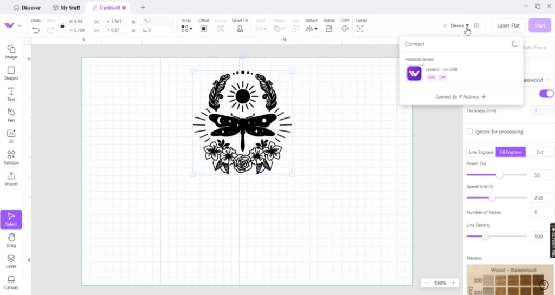
Task: Check Ignore for processing box
Action: pyautogui.click(x=469, y=132)
